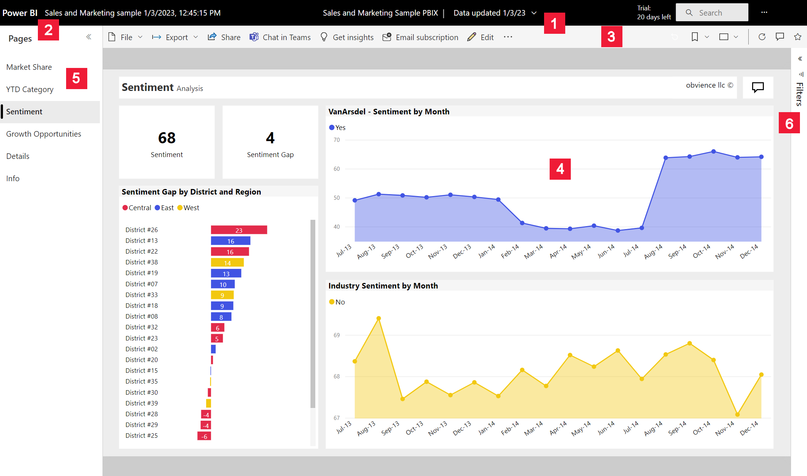Collapse the Pages pane
Screen dimensions: 807x476
(89, 37)
